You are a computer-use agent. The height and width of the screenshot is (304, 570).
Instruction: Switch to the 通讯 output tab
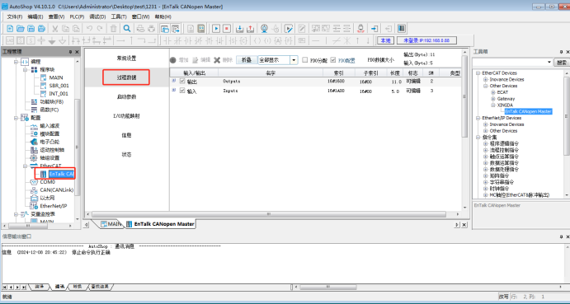pyautogui.click(x=59, y=287)
